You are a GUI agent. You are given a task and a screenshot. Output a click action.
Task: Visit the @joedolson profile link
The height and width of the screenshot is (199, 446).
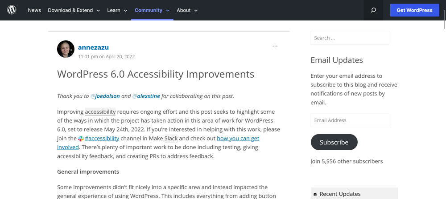[105, 96]
